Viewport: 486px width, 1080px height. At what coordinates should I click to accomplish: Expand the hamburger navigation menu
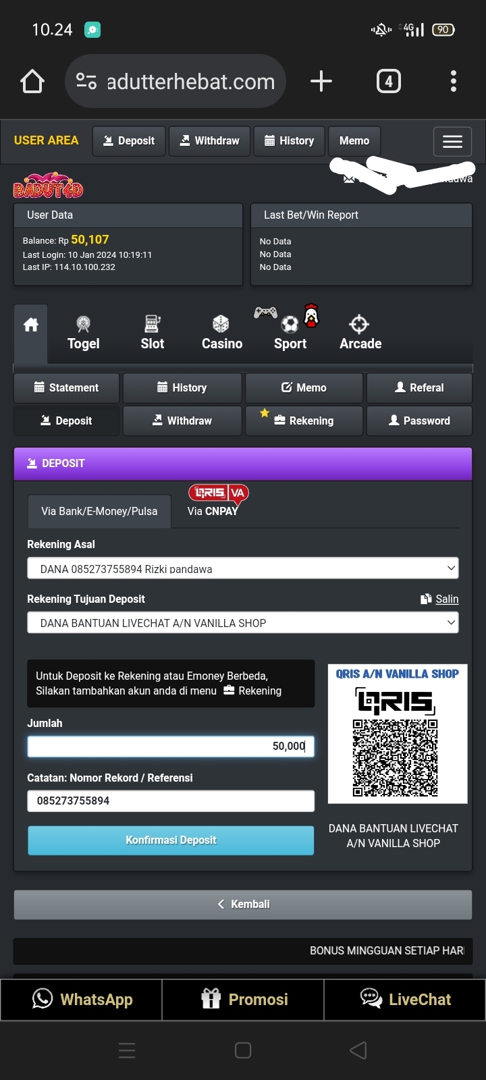452,142
